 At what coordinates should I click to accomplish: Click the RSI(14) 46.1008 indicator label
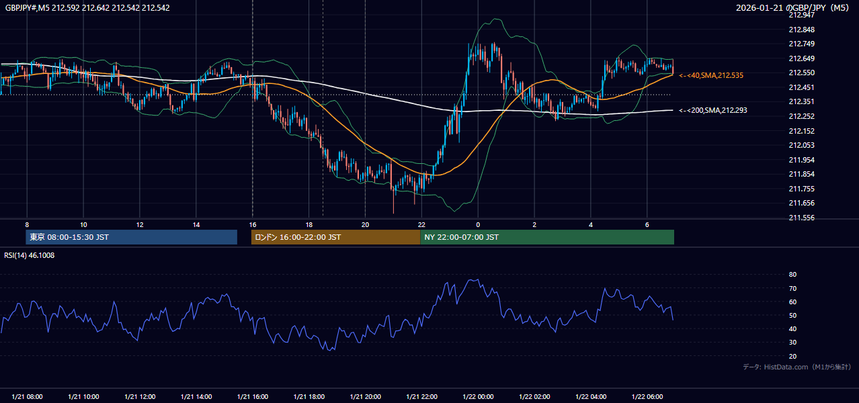[x=30, y=255]
